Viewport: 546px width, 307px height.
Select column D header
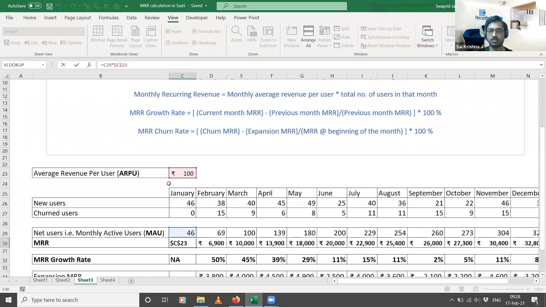click(x=211, y=76)
